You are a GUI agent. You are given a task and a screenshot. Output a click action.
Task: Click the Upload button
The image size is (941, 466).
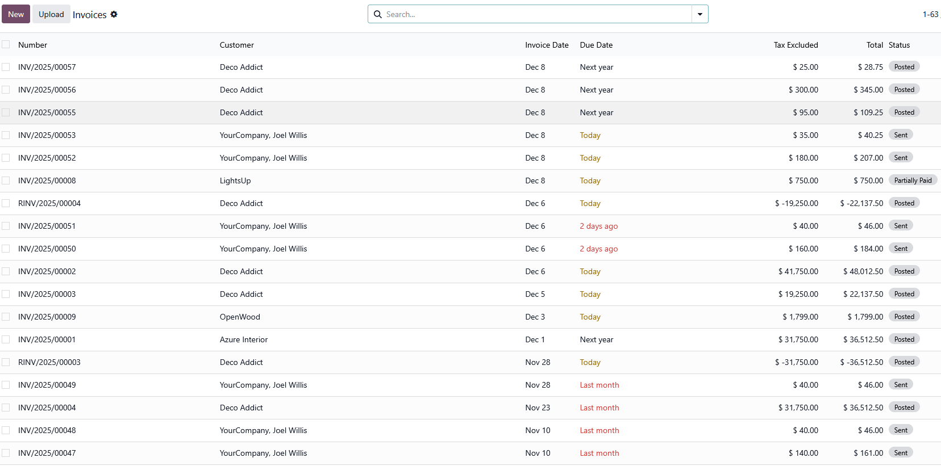coord(51,14)
